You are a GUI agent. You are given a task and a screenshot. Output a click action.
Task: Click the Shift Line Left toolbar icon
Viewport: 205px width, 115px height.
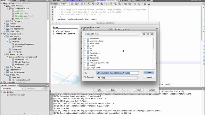[125, 4]
